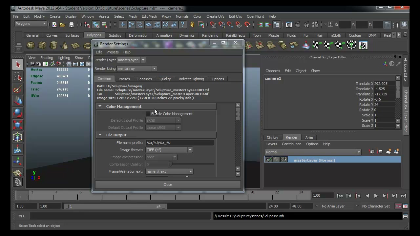Activate the Lasso select tool
Screen dimensions: 420x236
(x=18, y=77)
